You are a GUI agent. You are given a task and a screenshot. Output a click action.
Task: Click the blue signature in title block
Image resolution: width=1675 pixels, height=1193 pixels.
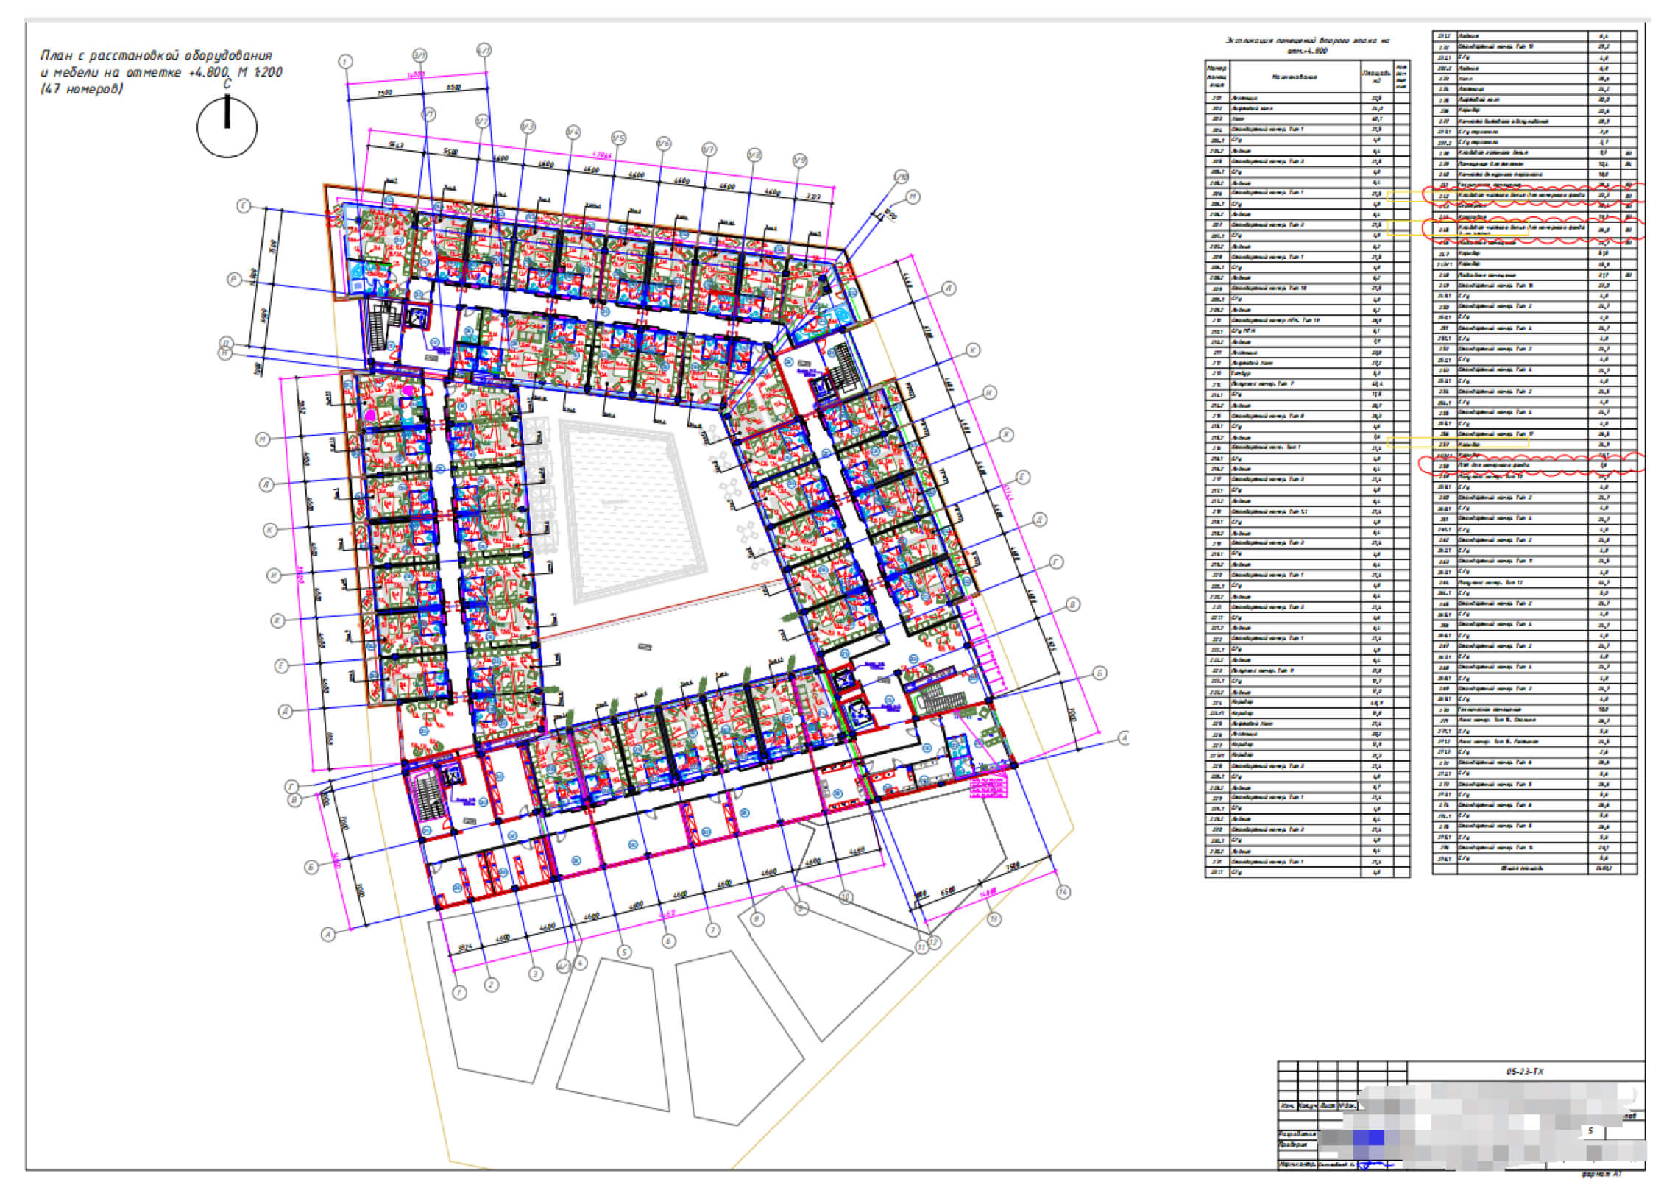tap(1370, 1165)
